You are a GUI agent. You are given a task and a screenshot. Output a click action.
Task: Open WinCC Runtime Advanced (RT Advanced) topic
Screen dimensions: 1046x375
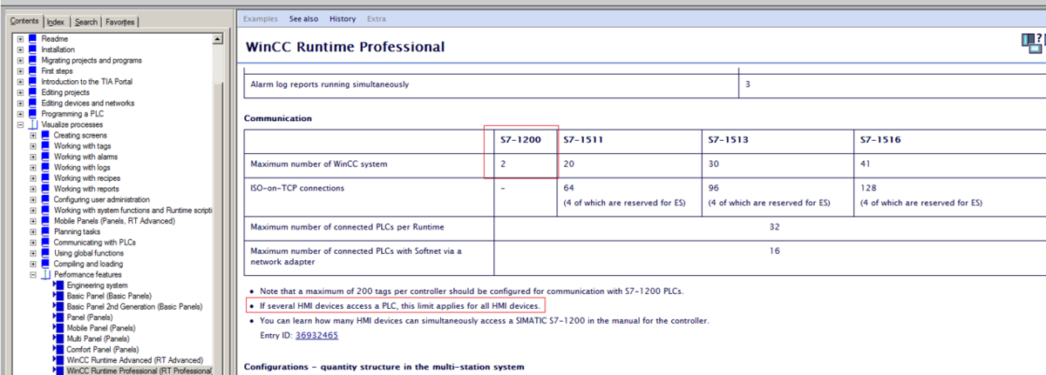(134, 359)
